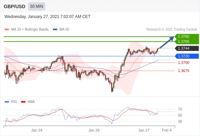Click the pink MA 20 legend swatch

click(x=7, y=30)
